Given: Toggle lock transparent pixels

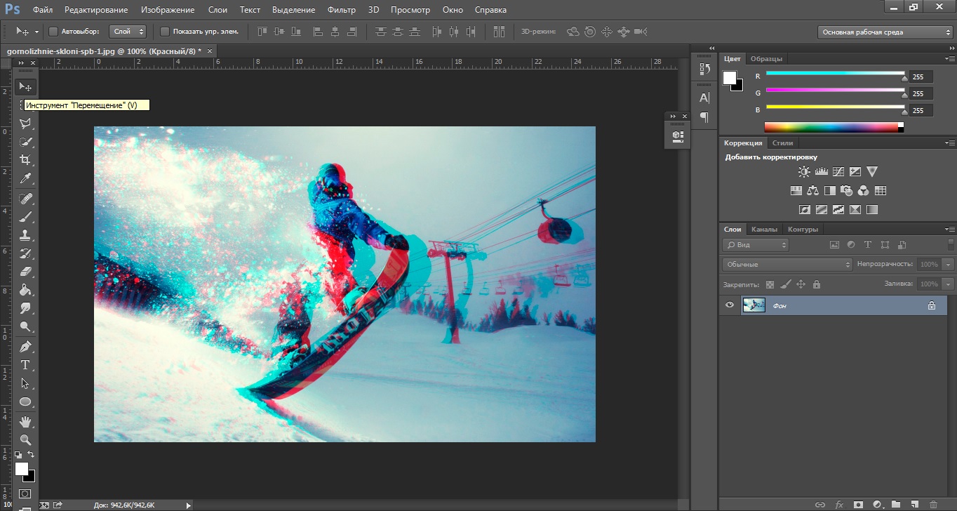Looking at the screenshot, I should [770, 284].
